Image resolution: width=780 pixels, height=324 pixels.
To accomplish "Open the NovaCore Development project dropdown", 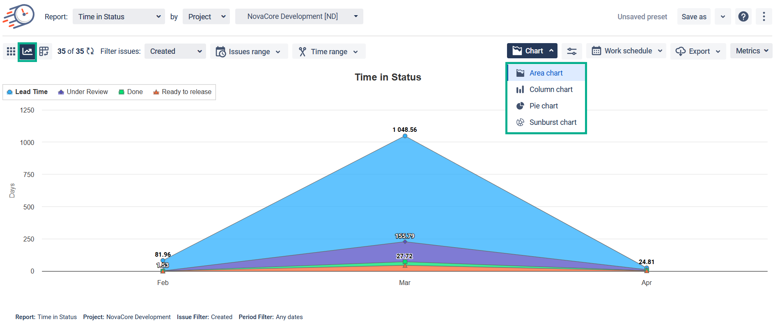I will click(x=299, y=16).
